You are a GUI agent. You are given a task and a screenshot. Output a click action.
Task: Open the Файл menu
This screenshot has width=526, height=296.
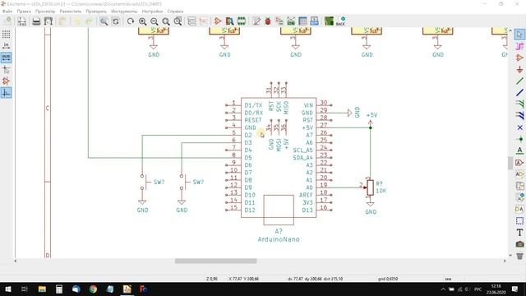7,12
